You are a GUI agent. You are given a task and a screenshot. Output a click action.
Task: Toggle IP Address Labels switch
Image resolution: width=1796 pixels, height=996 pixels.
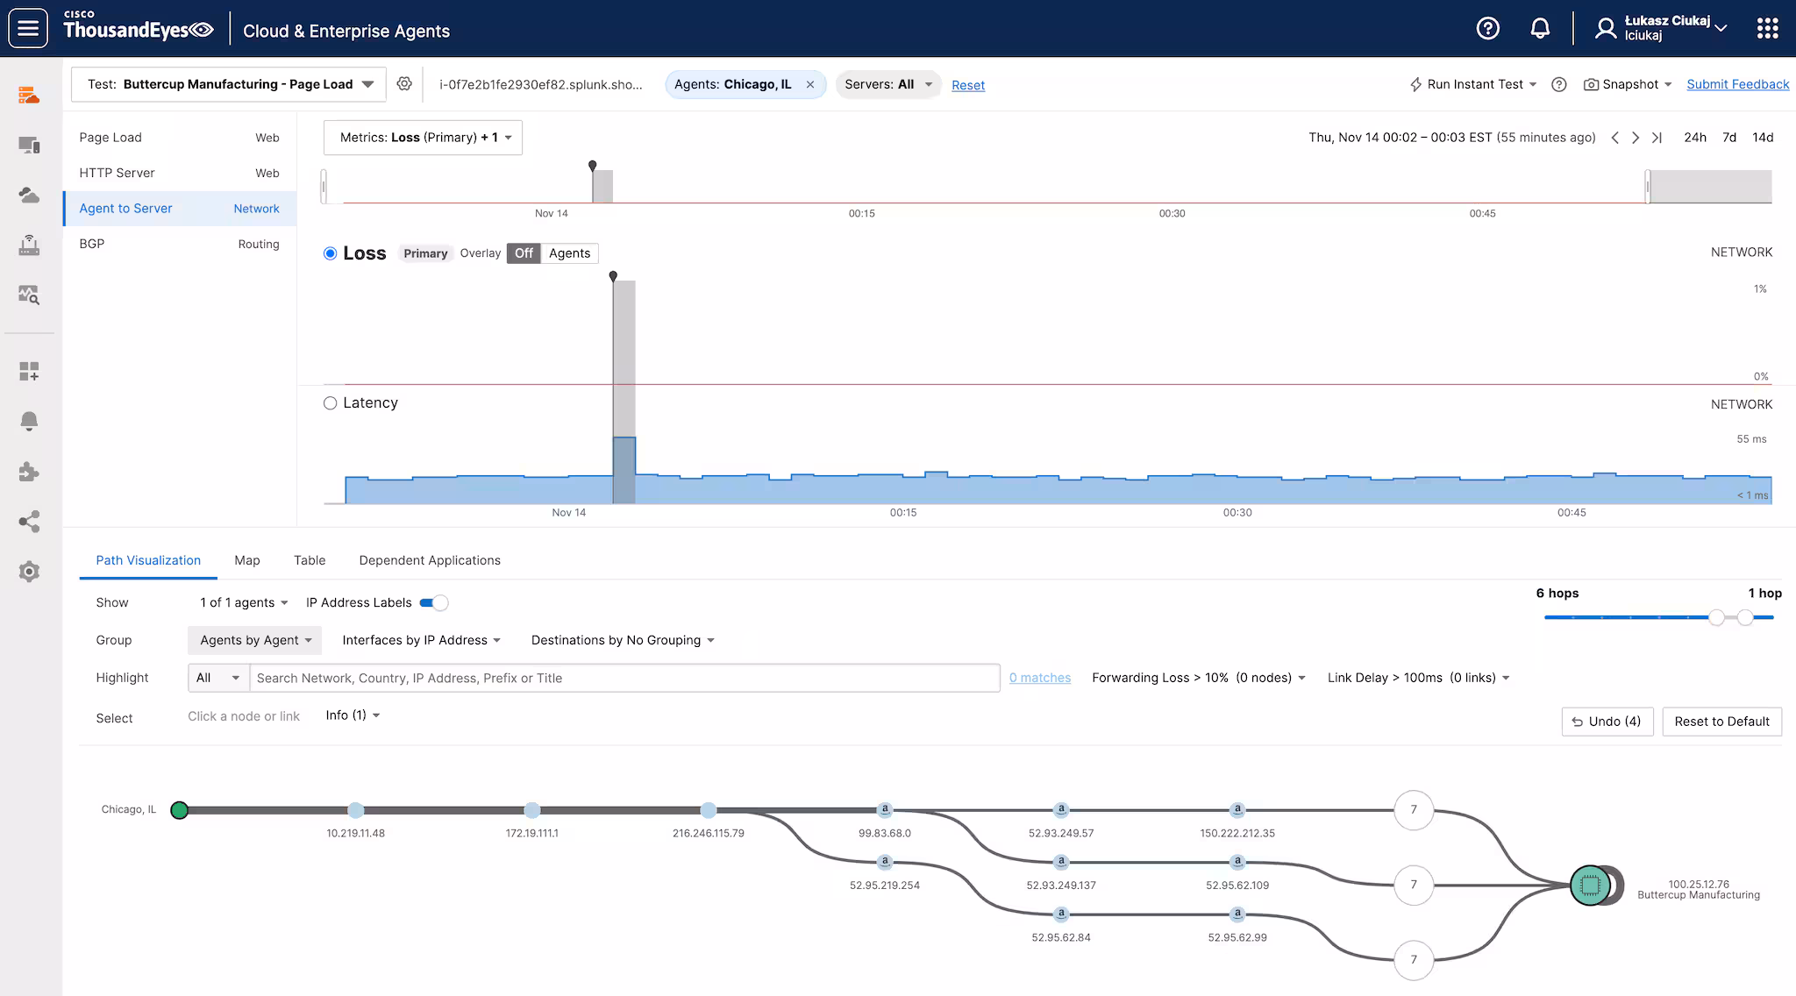(434, 603)
